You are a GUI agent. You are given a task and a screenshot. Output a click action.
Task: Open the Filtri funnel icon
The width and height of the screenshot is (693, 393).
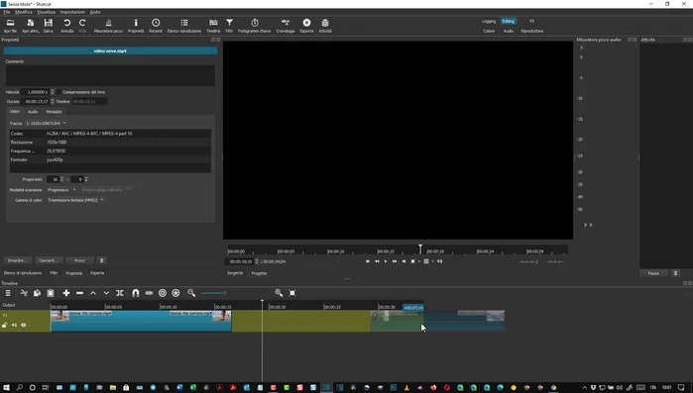point(229,26)
